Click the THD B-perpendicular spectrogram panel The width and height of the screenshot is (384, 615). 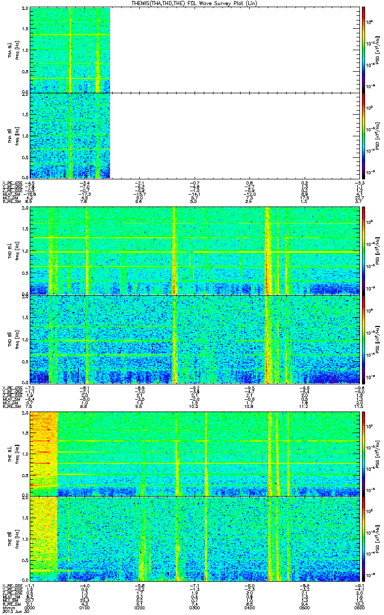click(194, 251)
